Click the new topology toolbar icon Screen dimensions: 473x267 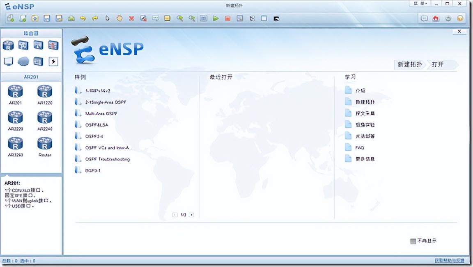click(x=11, y=18)
